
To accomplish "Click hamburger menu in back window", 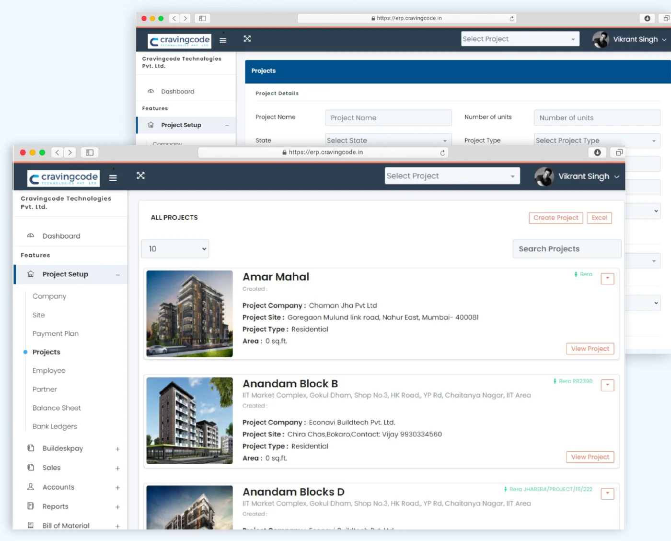I will 223,41.
